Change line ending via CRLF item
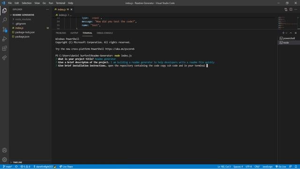This screenshot has height=169, width=300. coord(257,167)
